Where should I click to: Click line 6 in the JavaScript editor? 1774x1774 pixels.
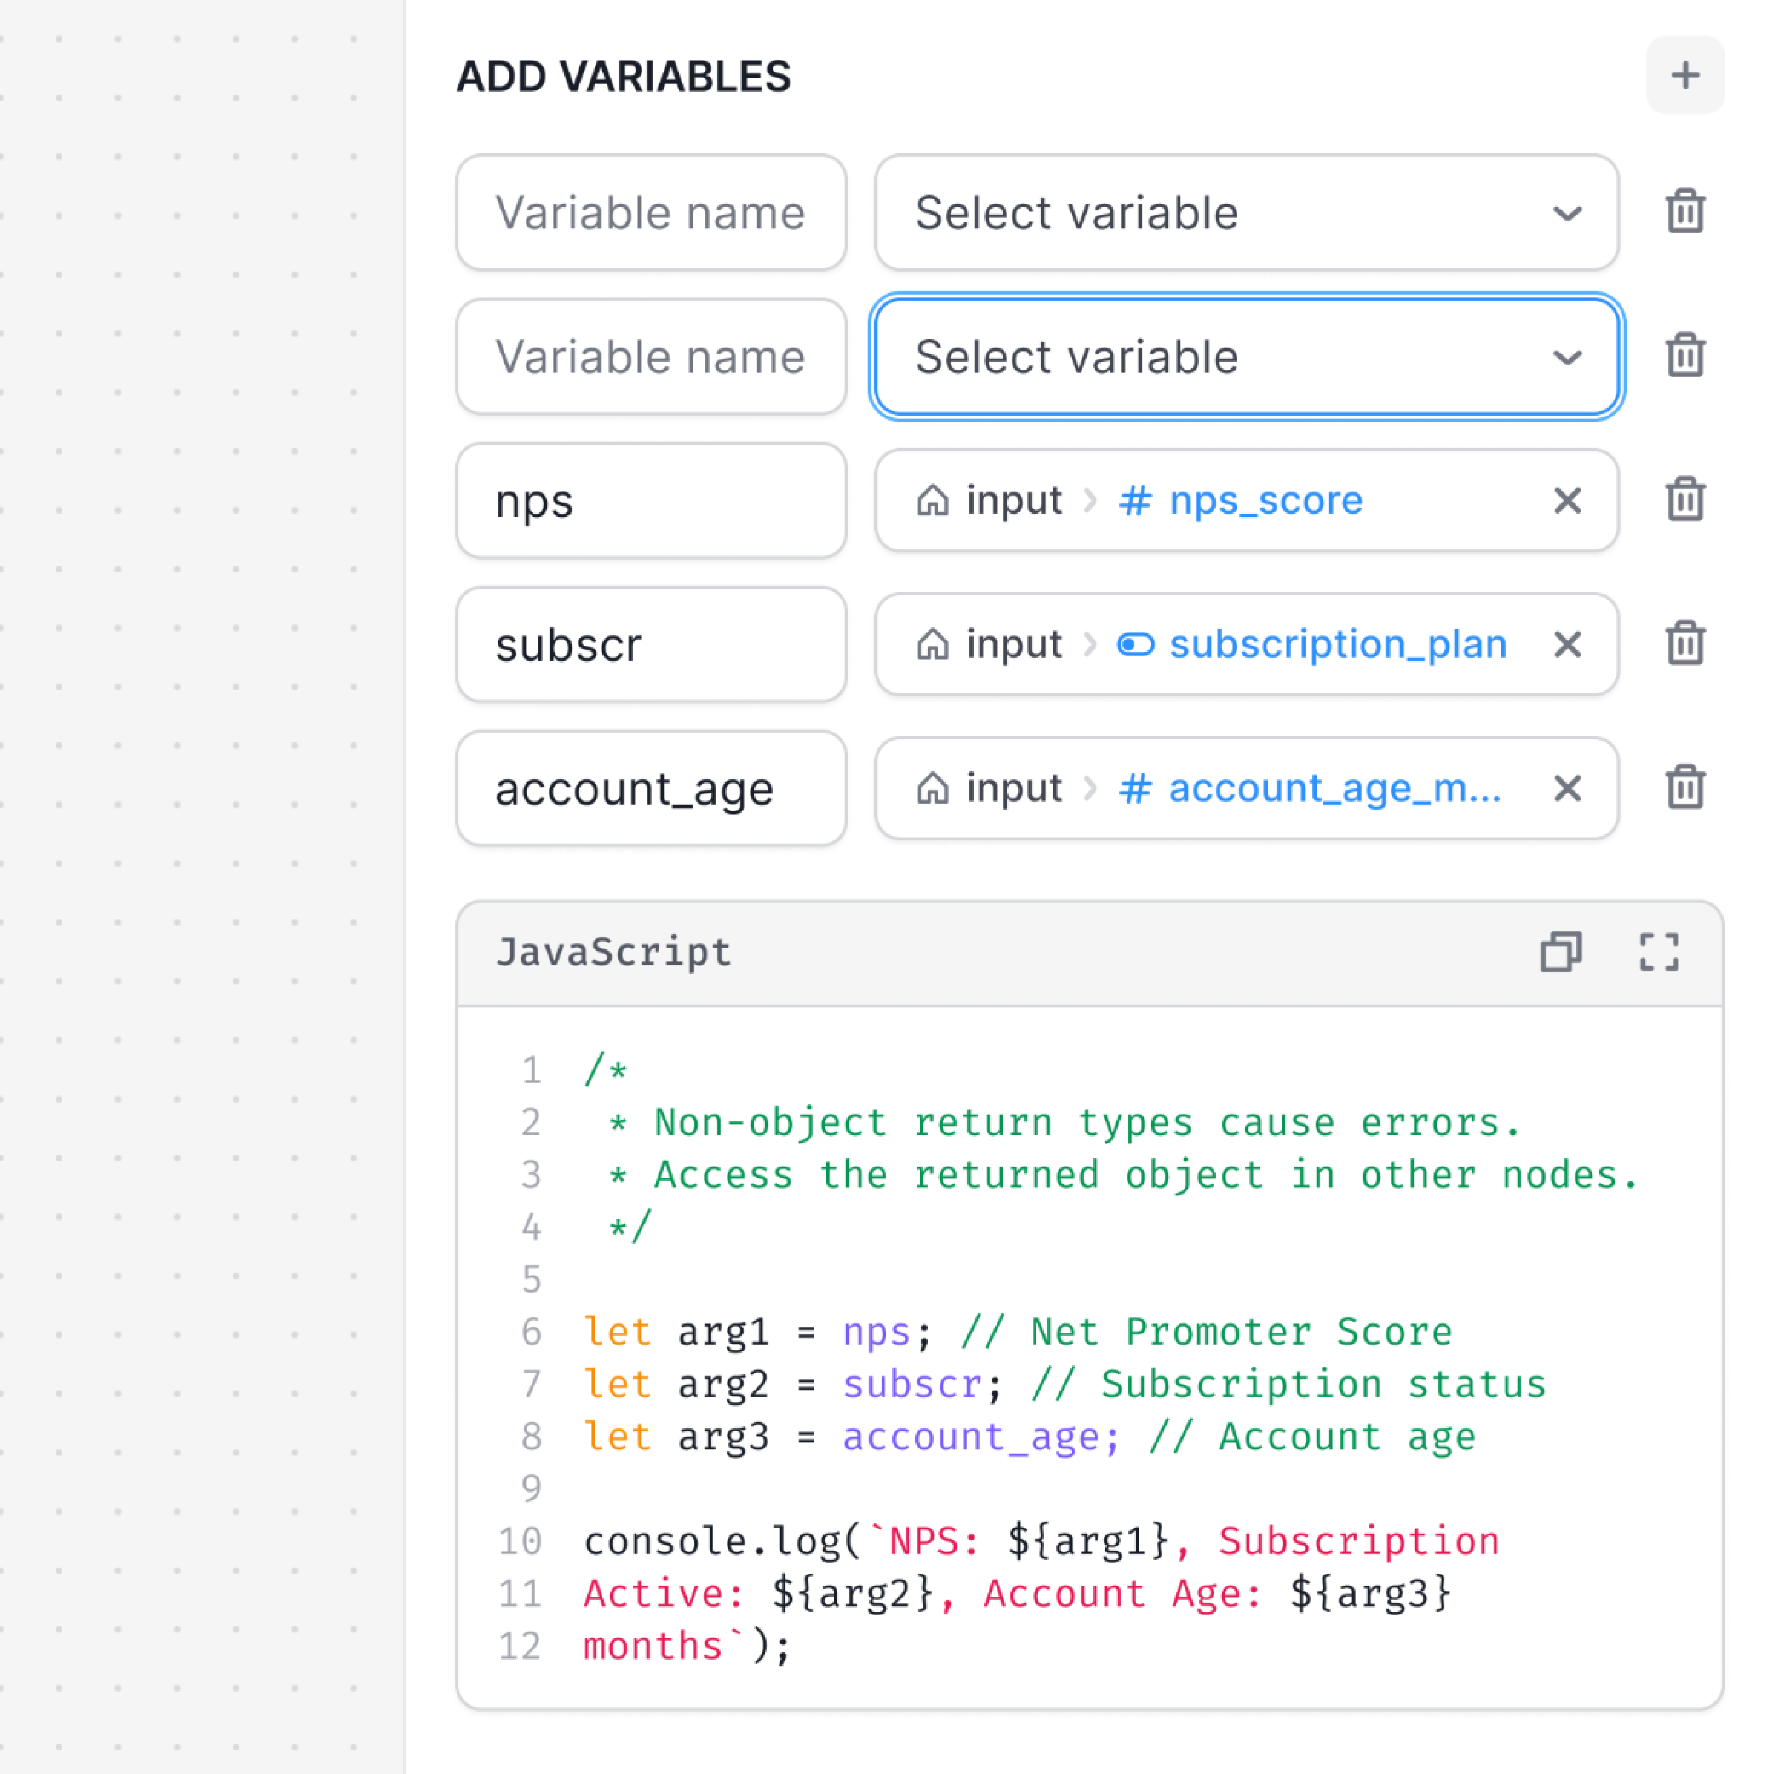[x=1017, y=1332]
